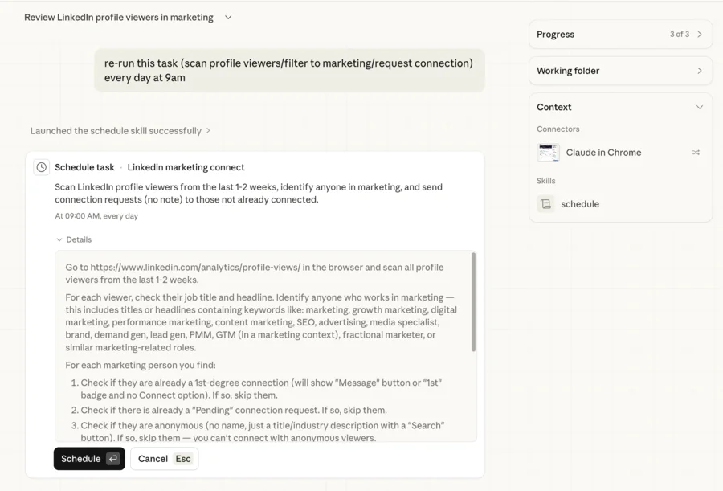Click the shuffle icon next to Claude in Chrome
Viewport: 723px width, 491px height.
tap(696, 152)
